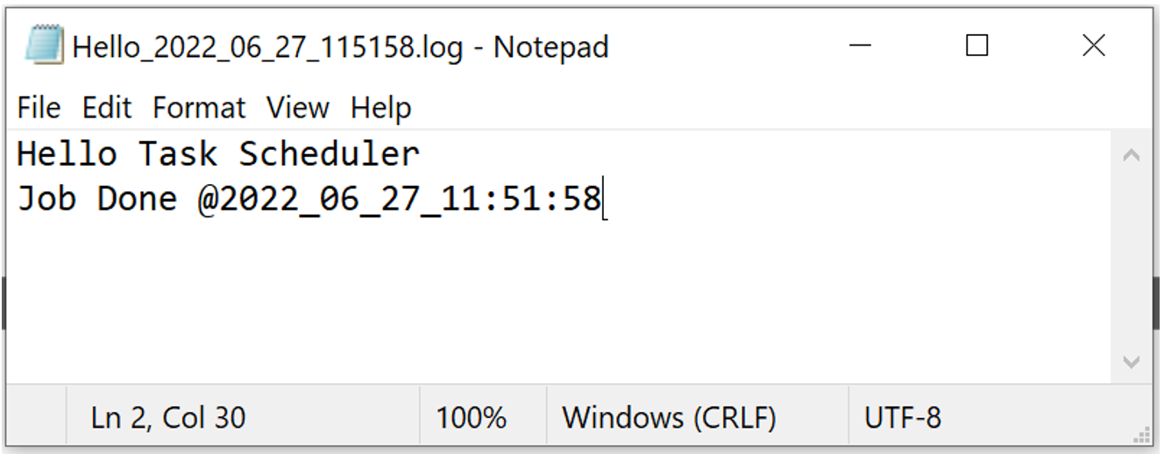This screenshot has width=1164, height=454.
Task: Click the Hello_2022_06_27_115158.log window title
Action: click(x=340, y=47)
